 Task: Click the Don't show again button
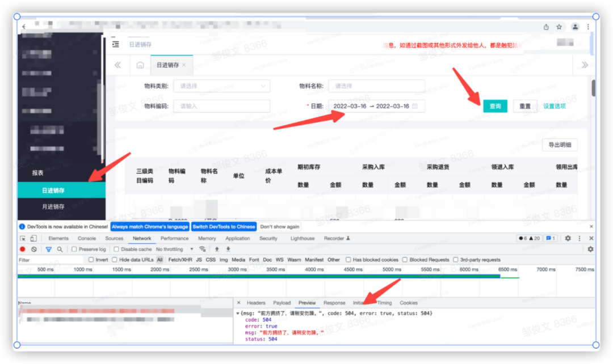click(x=279, y=227)
